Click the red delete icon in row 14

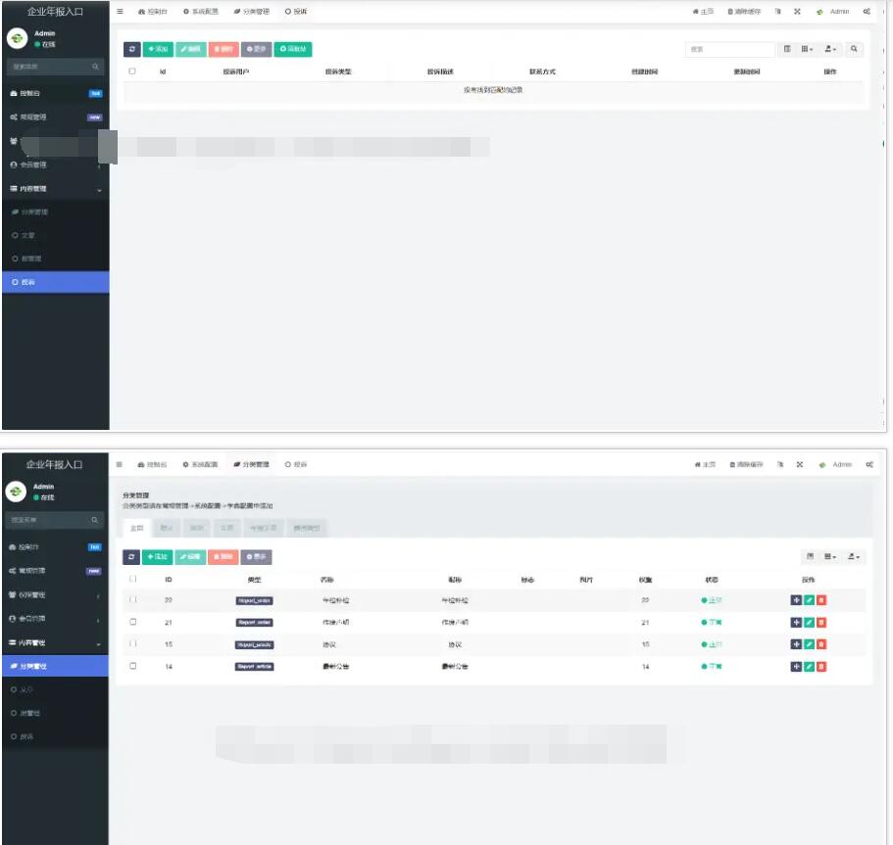tap(821, 667)
